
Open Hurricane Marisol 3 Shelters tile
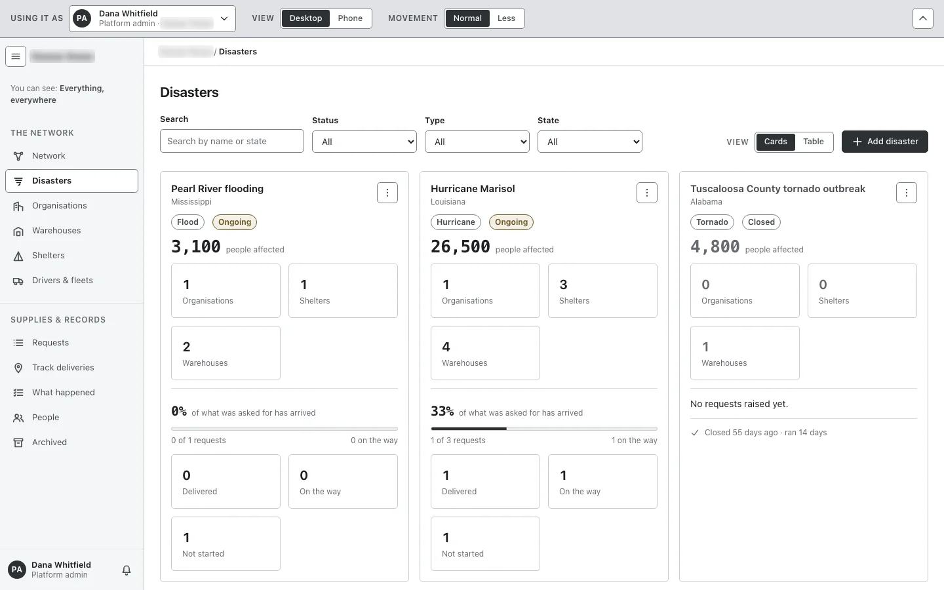pos(602,290)
